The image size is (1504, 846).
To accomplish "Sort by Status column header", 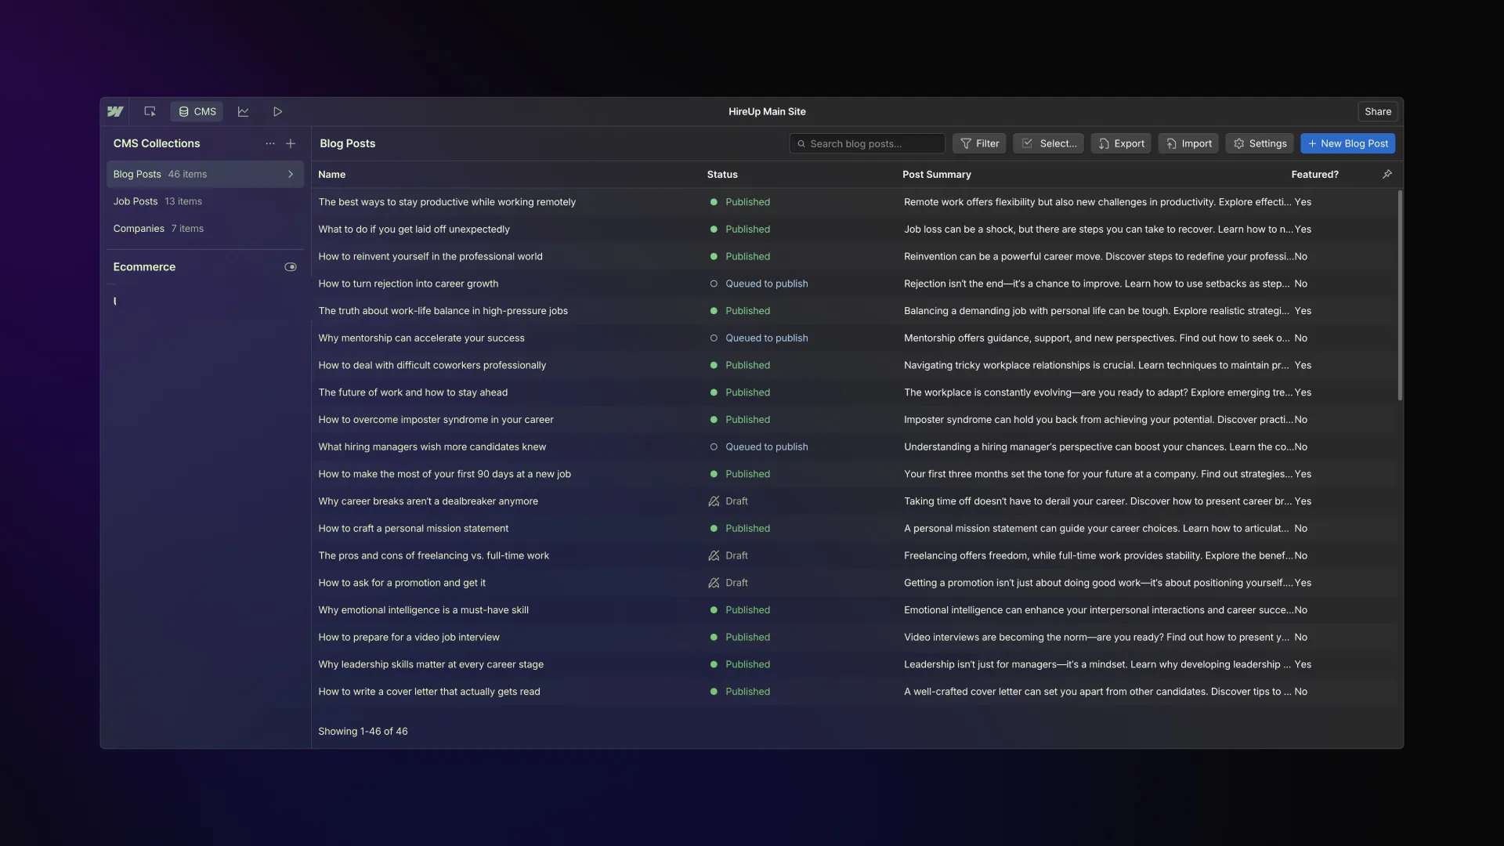I will pos(722,175).
